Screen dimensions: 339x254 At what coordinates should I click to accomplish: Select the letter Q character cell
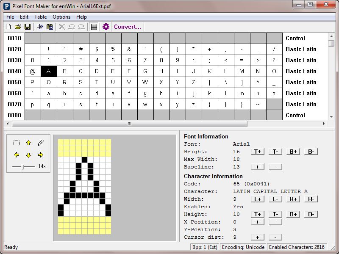tap(49, 82)
